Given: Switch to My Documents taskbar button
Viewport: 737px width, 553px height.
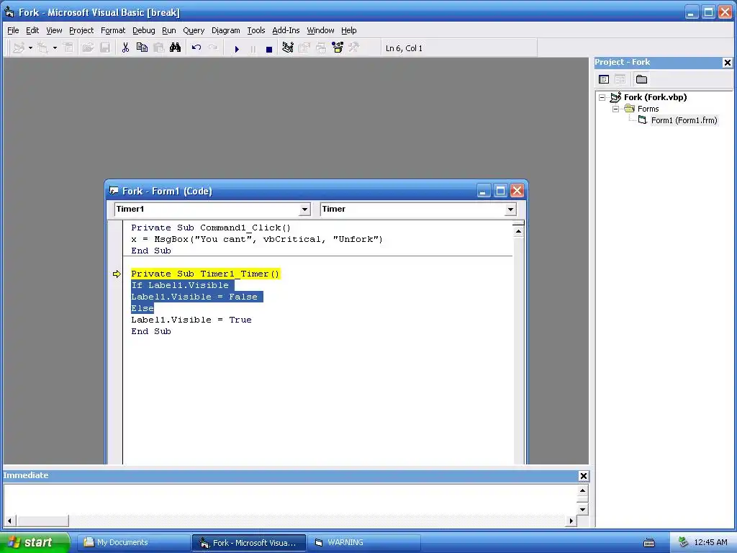Looking at the screenshot, I should 133,543.
